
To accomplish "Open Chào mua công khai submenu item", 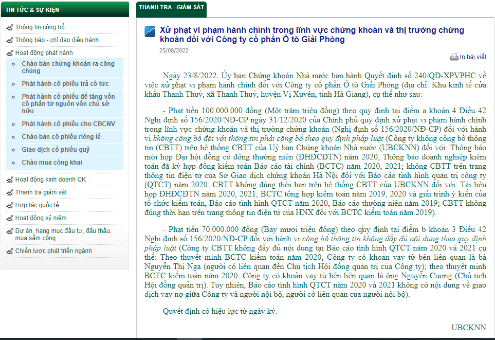I will click(52, 163).
